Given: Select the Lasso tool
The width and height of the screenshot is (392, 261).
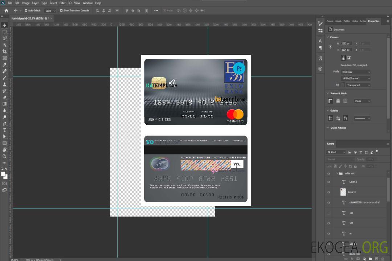Looking at the screenshot, I should coord(4,38).
